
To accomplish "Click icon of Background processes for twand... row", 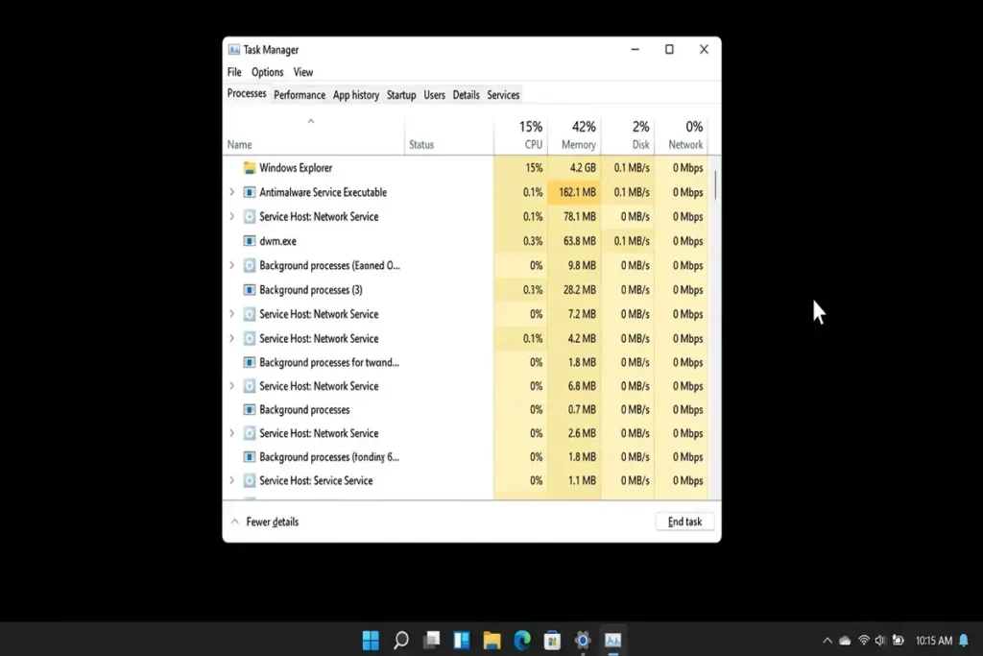I will pos(249,362).
